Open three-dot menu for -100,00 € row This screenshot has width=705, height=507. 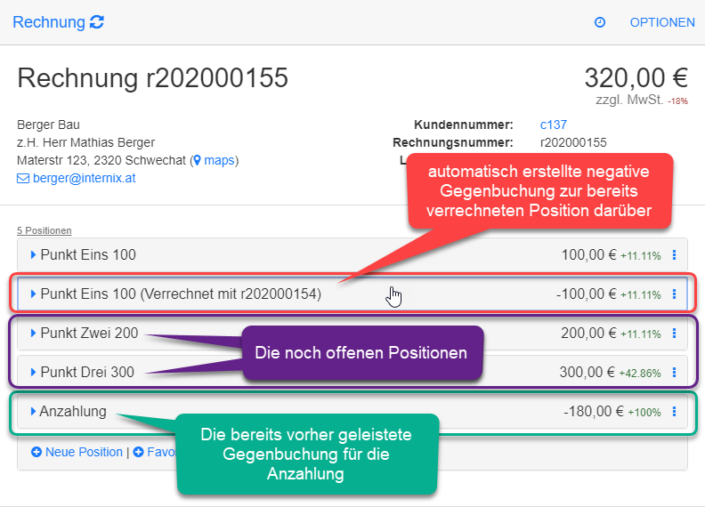pyautogui.click(x=674, y=294)
